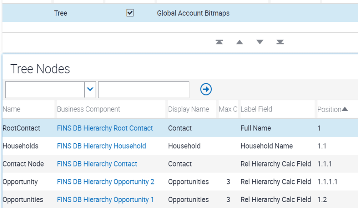
Task: Click the Label Field column header
Action: point(256,109)
